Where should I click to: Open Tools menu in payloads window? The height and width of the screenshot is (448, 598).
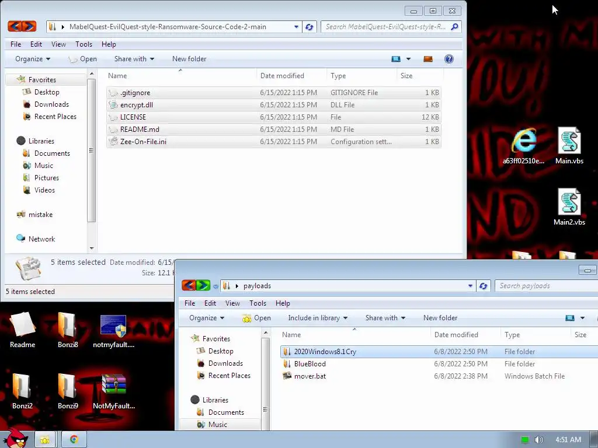pos(258,303)
